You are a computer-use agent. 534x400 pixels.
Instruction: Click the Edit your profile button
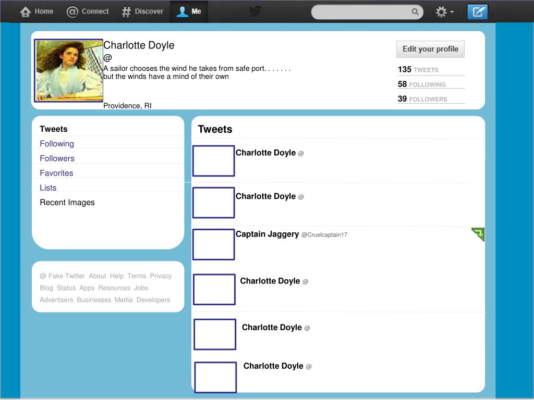coord(430,49)
